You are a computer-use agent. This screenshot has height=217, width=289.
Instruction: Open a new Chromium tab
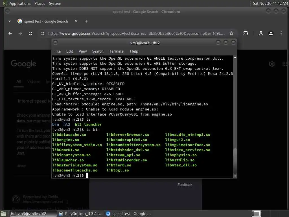click(x=86, y=21)
